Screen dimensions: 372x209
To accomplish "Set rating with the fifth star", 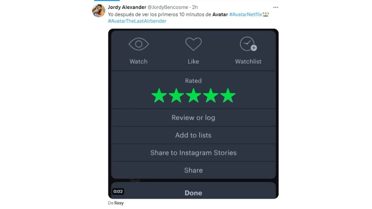I will (228, 96).
